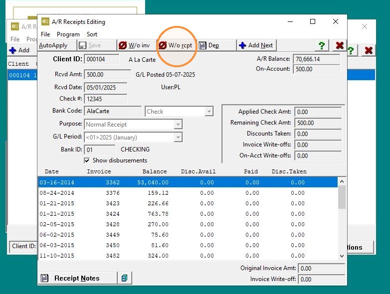Open the Program menu
This screenshot has width=390, height=294.
pyautogui.click(x=68, y=34)
